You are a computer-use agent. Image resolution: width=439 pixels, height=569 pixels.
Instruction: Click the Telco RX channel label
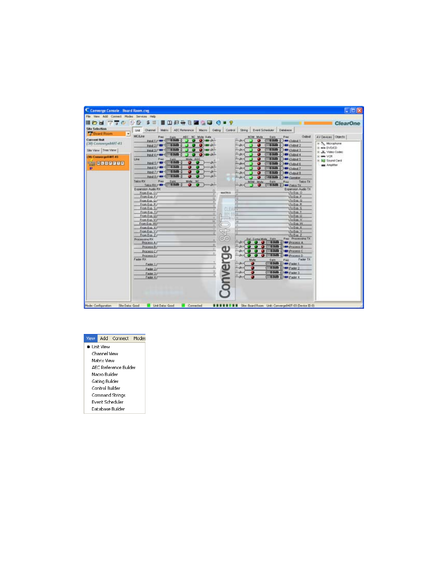[150, 185]
